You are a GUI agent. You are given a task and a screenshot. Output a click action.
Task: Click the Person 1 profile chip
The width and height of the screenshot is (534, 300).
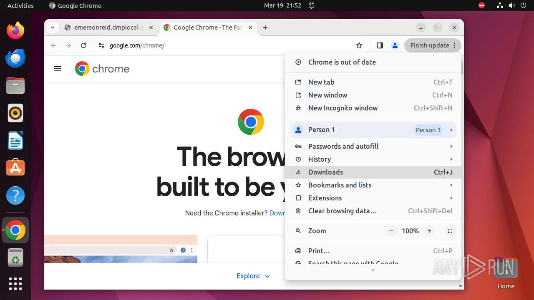(428, 130)
